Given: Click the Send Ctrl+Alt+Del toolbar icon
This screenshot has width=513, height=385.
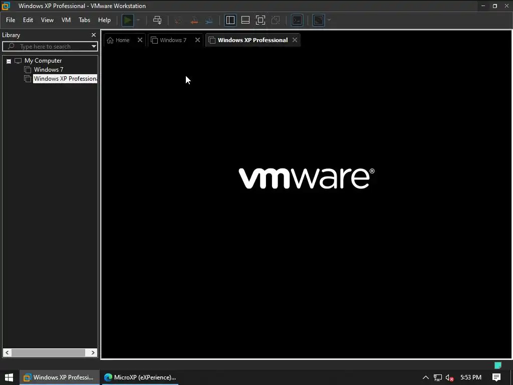Looking at the screenshot, I should 157,20.
